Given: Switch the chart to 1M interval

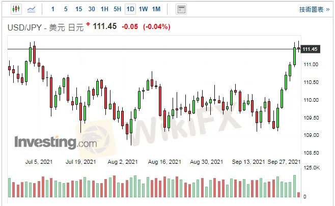Looking at the screenshot, I should point(156,9).
